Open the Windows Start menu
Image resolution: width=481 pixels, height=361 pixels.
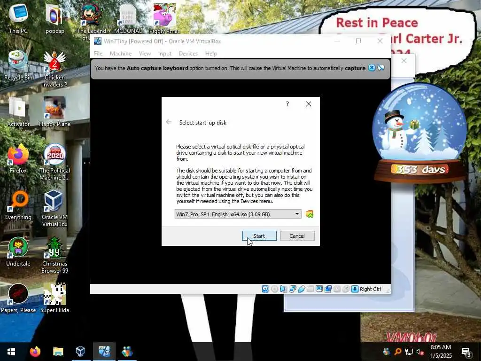click(11, 352)
